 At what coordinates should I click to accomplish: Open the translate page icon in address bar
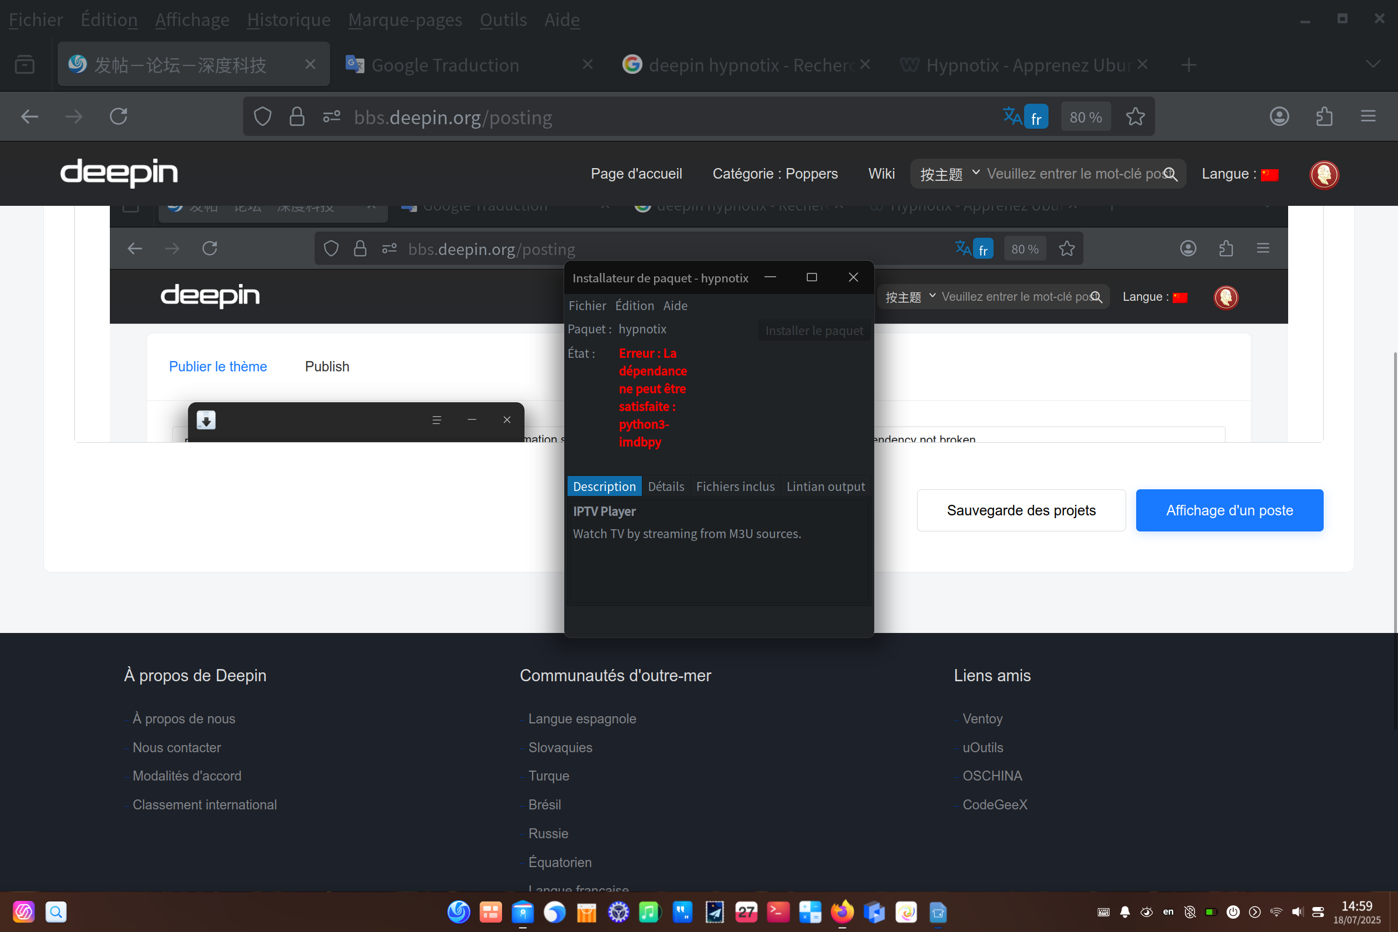tap(1012, 116)
